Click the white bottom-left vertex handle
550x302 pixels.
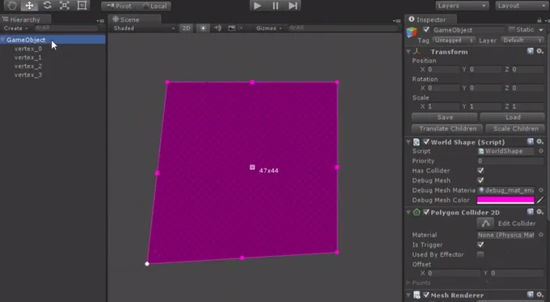147,264
